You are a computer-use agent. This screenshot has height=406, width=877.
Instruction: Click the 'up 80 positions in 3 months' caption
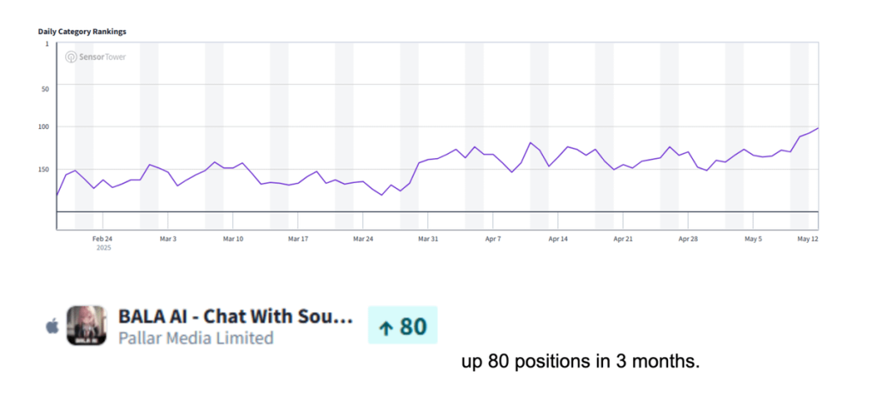[581, 362]
